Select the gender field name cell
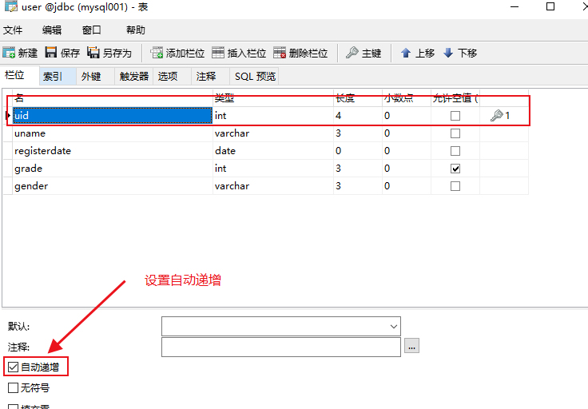Screen dimensions: 588x409 point(113,186)
